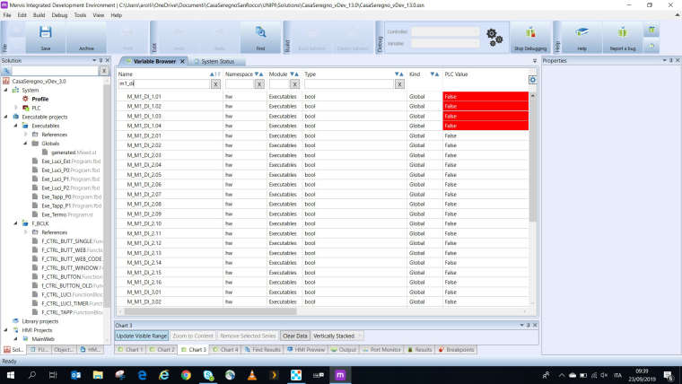Click the Name filter input field
The image size is (682, 384).
[164, 84]
